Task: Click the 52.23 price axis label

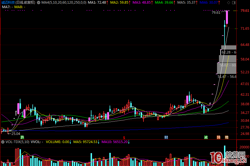Action: (x=245, y=72)
